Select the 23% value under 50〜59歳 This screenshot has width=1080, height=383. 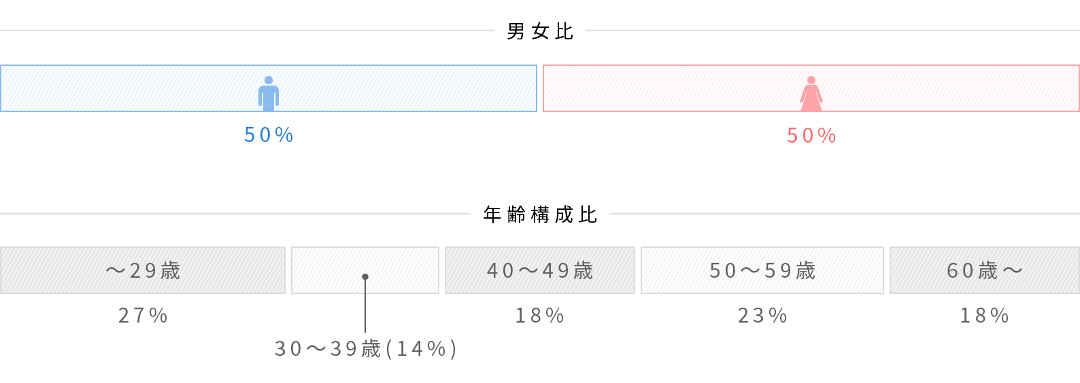(762, 316)
